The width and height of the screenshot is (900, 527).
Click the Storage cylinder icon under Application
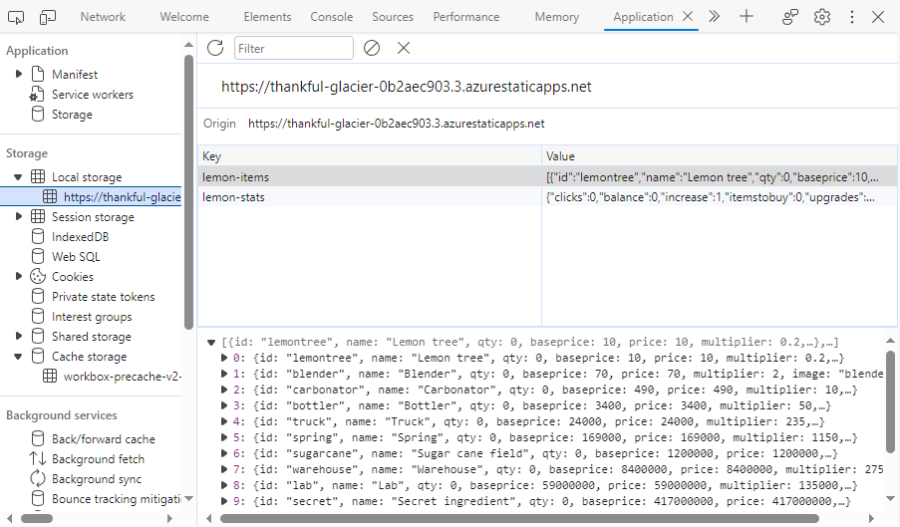click(x=38, y=115)
